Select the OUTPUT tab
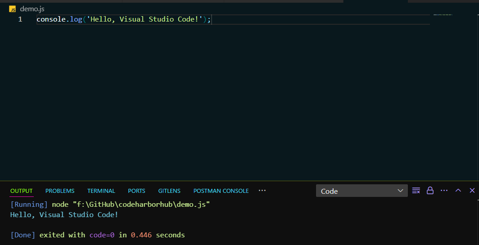This screenshot has height=245, width=479. (22, 191)
